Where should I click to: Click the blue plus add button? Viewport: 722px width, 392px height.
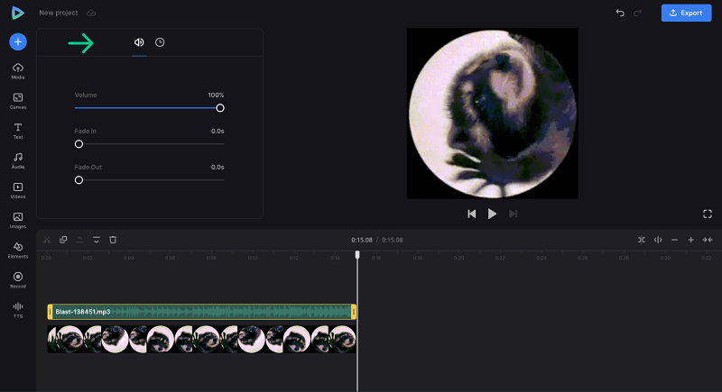click(18, 41)
